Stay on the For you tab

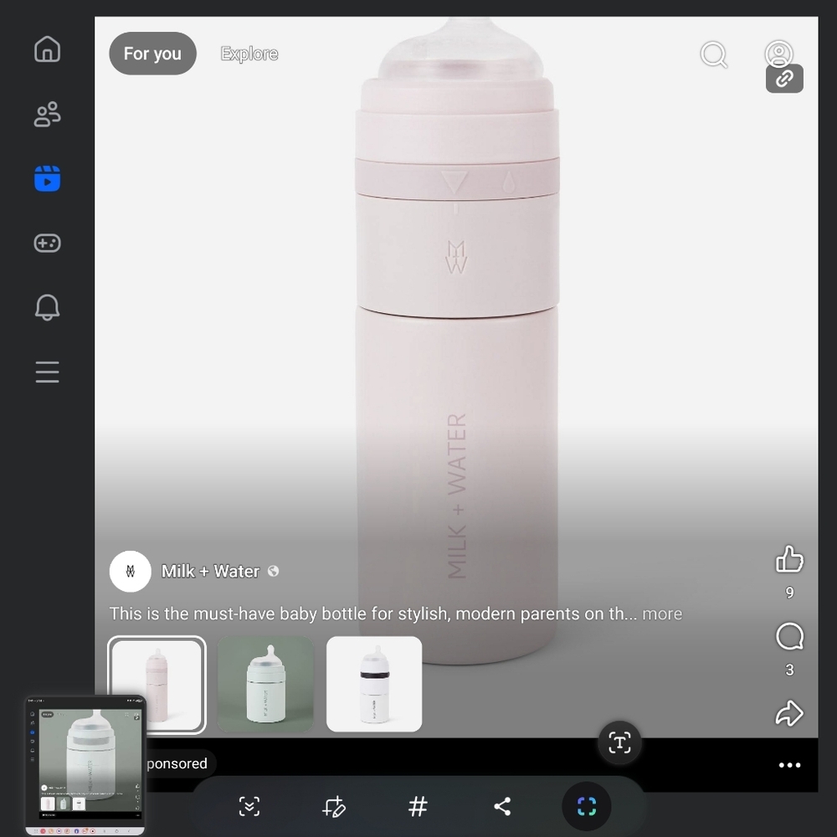click(x=152, y=54)
